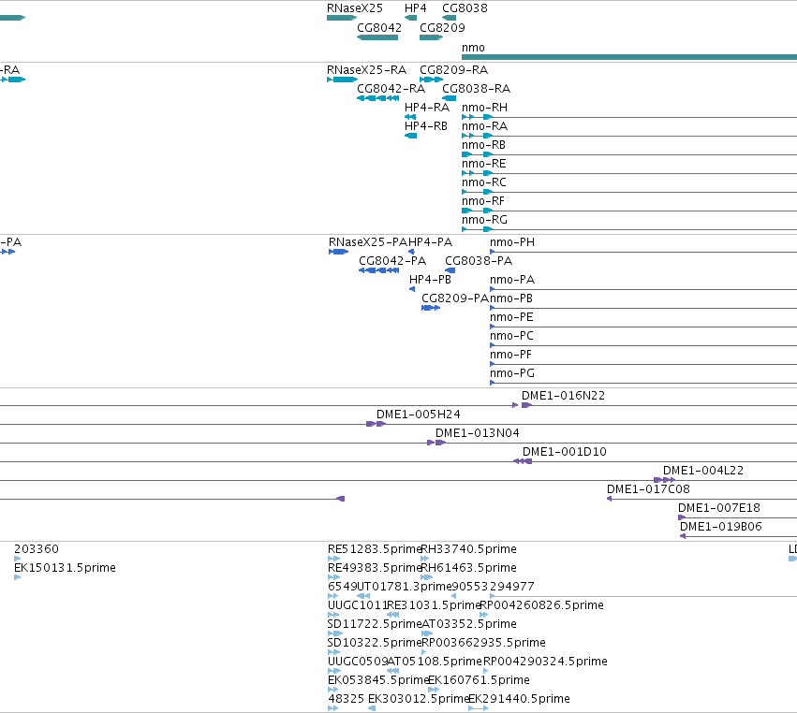Image resolution: width=797 pixels, height=713 pixels.
Task: Select the CG8209-PA protein label
Action: (455, 298)
